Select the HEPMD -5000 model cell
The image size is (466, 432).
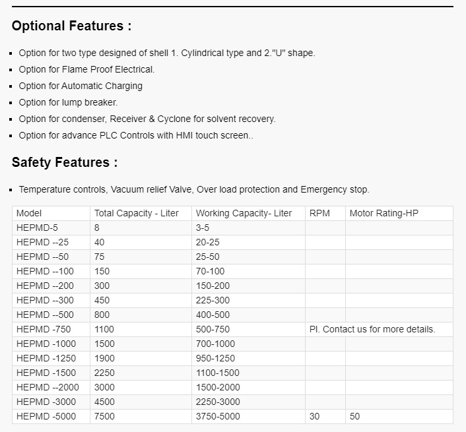pyautogui.click(x=46, y=416)
